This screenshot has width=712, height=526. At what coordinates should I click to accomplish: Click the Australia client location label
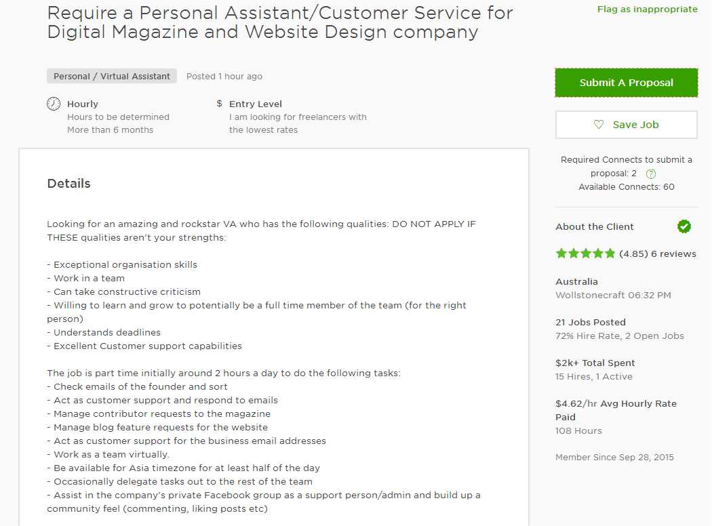[x=576, y=281]
